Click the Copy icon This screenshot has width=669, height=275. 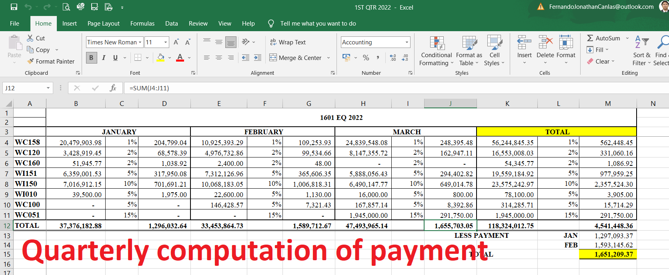click(x=30, y=50)
